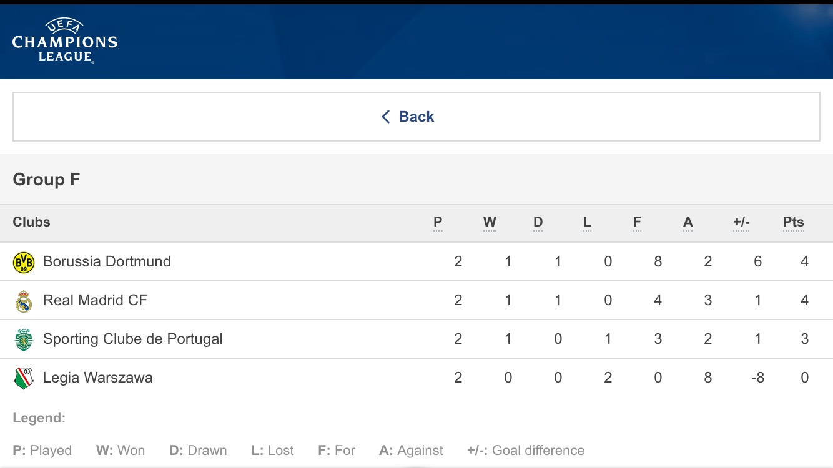Click the L (Lost) column header
833x468 pixels.
(587, 222)
